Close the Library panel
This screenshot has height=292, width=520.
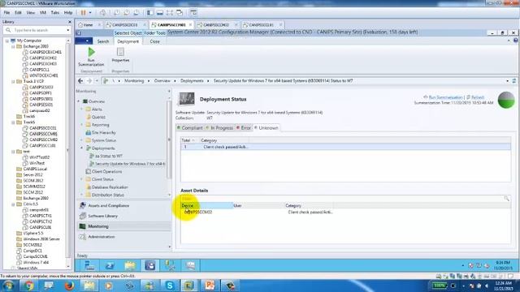pyautogui.click(x=70, y=22)
